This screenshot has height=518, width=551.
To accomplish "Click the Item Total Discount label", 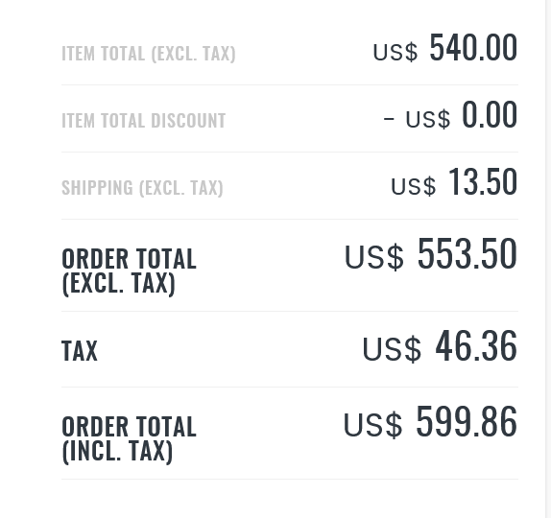I will click(x=143, y=121).
